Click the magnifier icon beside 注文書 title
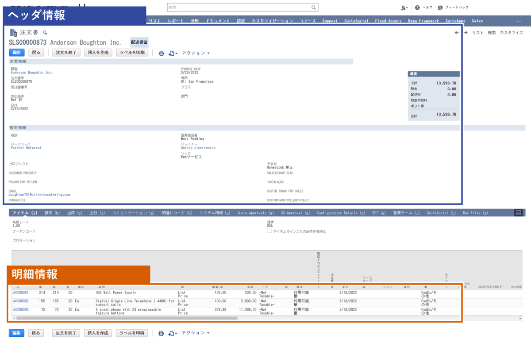Screen dimensions: 531x343 tap(45, 33)
